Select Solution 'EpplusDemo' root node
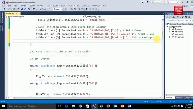The image size is (193, 109). (180, 24)
